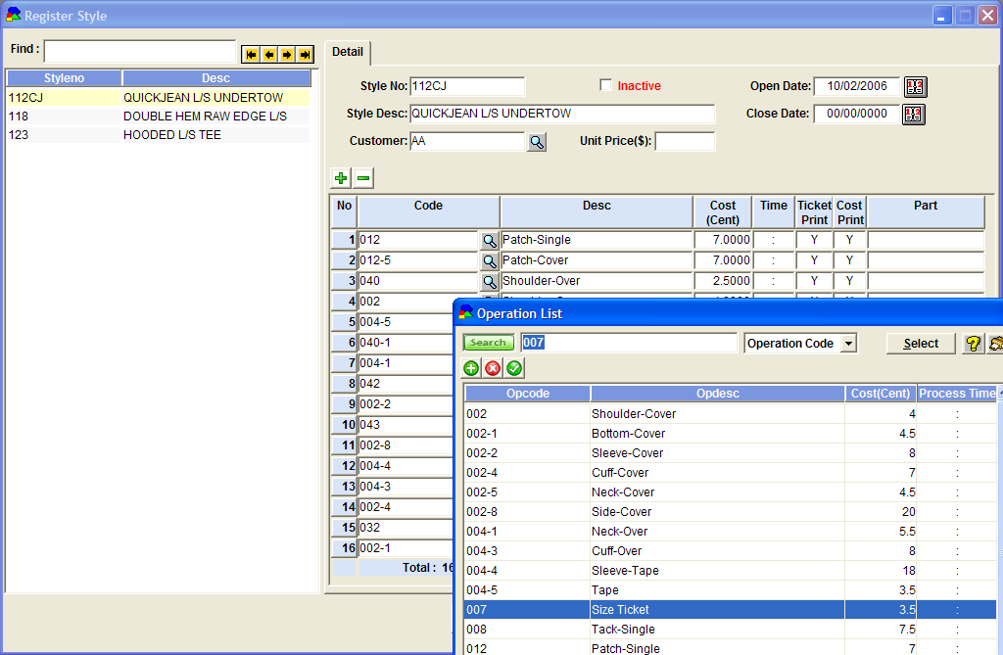Screen dimensions: 1003x655
Task: Select style row 118 DOUBLE HEM RAW EDGE
Action: point(158,117)
